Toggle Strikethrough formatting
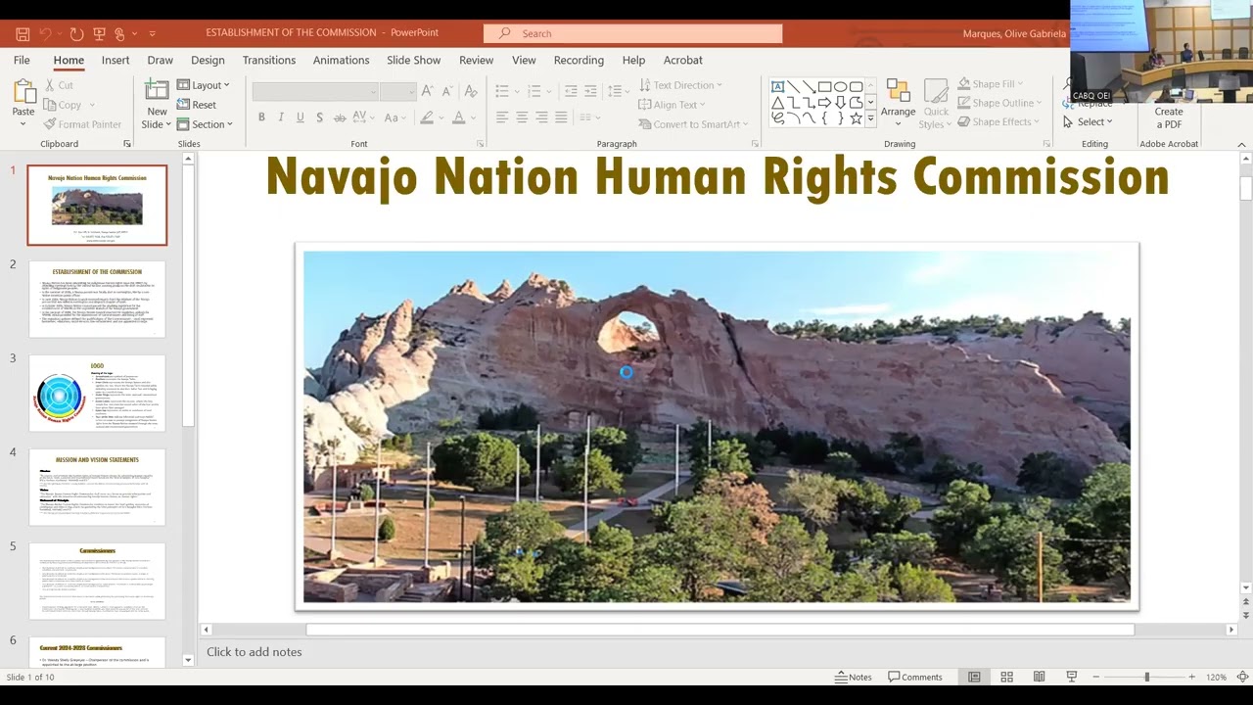 [340, 117]
